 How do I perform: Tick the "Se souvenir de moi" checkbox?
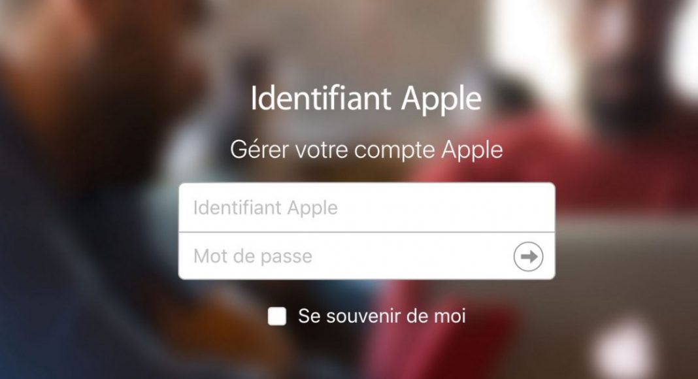pos(277,316)
